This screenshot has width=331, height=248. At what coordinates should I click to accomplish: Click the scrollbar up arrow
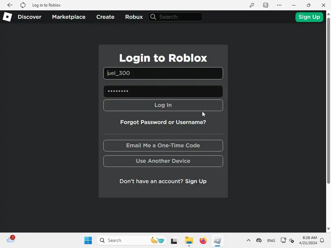click(328, 14)
